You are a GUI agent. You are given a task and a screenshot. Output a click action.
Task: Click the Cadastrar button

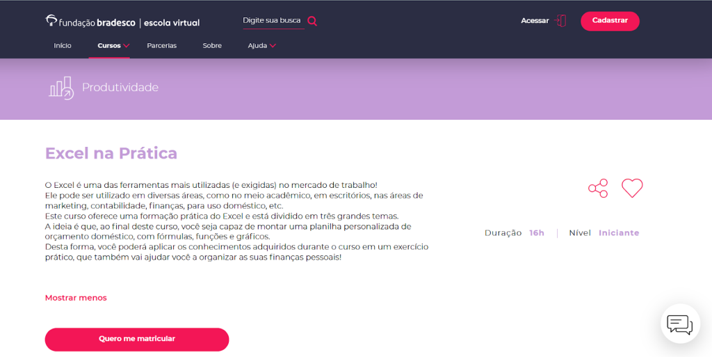[x=610, y=21]
